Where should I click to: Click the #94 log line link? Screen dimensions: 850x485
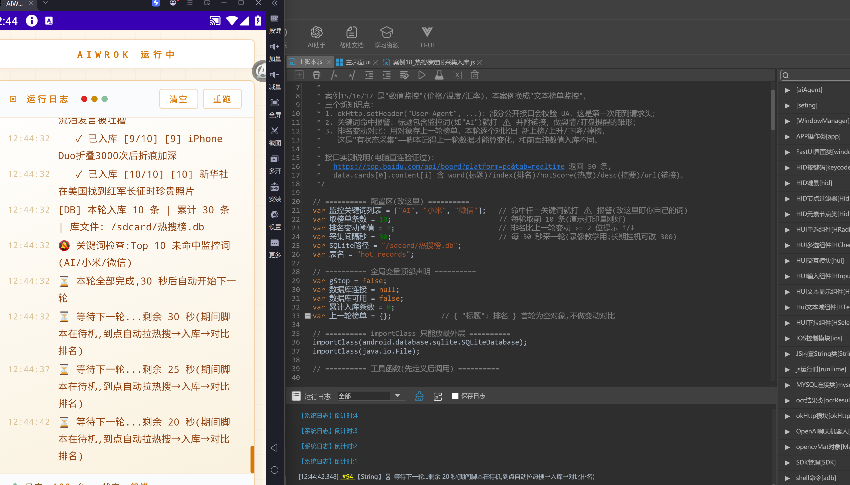[x=348, y=476]
